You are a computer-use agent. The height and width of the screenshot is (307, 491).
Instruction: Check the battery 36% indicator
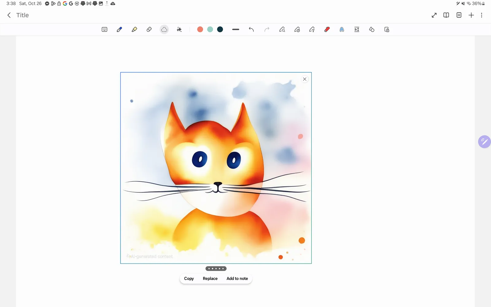pyautogui.click(x=478, y=3)
